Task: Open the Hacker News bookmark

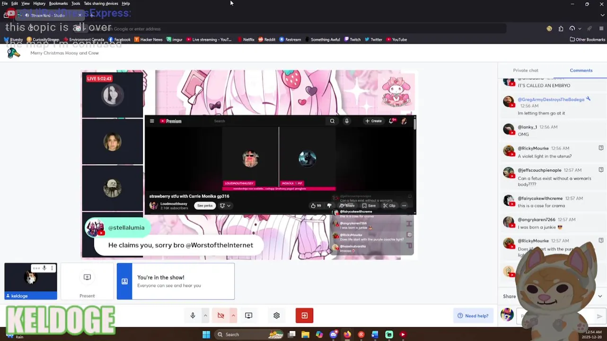Action: (148, 40)
